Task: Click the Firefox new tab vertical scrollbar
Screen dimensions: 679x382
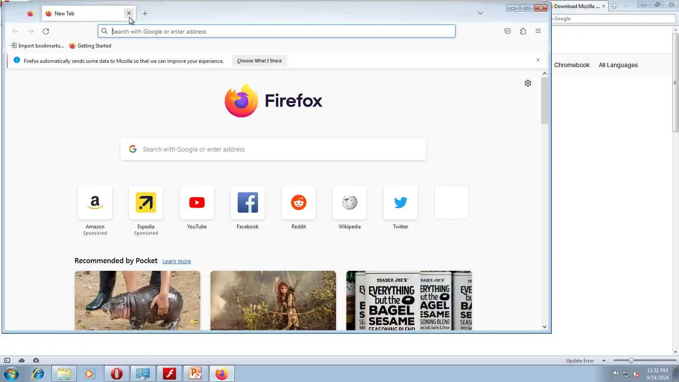Action: [544, 101]
